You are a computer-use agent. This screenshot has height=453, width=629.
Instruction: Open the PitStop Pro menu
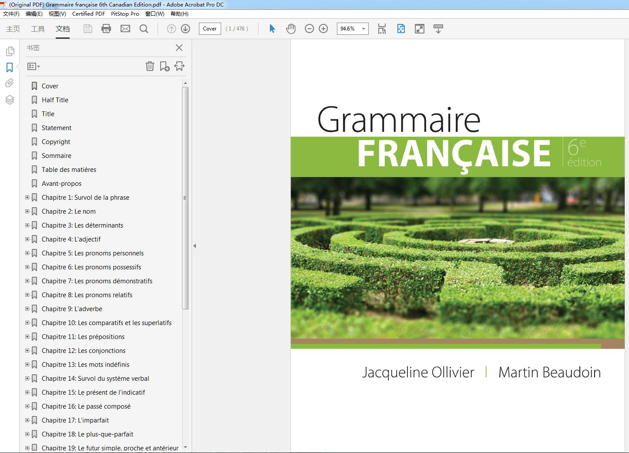(125, 14)
